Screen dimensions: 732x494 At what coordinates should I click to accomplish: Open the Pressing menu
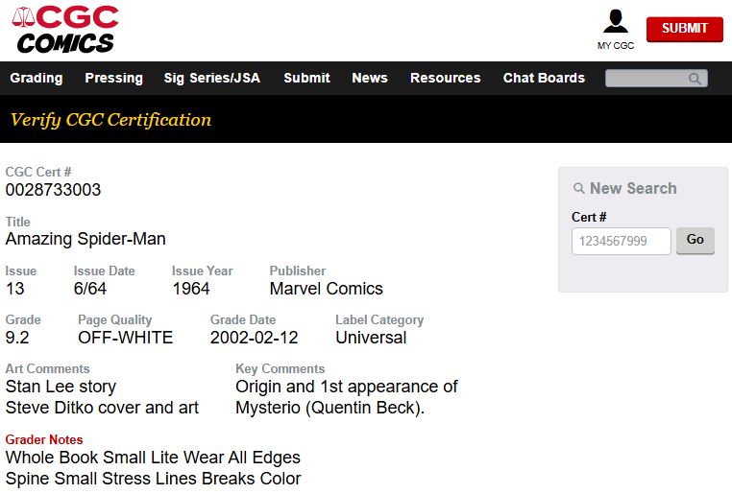coord(114,78)
